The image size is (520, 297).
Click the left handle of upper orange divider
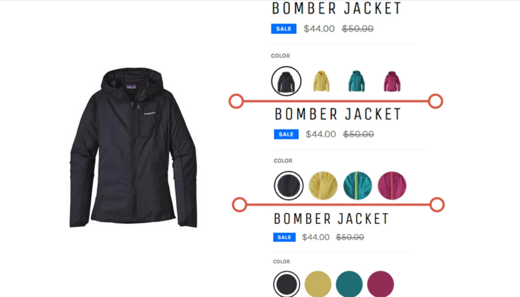pos(236,101)
